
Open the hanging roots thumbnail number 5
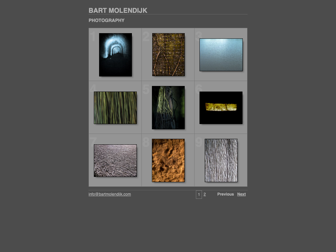pyautogui.click(x=168, y=108)
